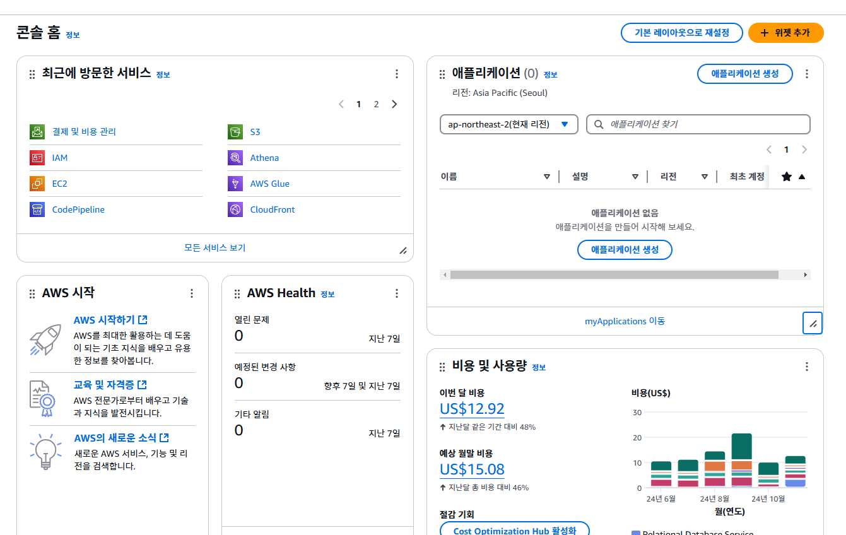Click the AWS Glue icon

point(235,184)
